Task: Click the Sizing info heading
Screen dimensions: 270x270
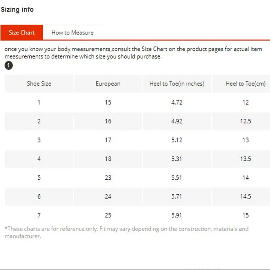Action: [17, 10]
